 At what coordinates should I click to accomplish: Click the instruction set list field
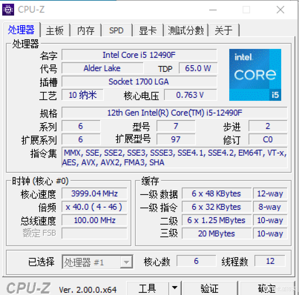174,158
